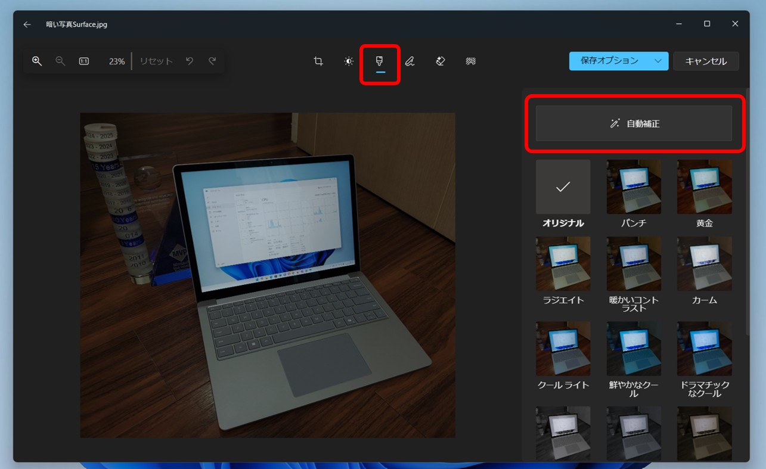The image size is (766, 469).
Task: Open the Background blur tool
Action: coord(471,61)
